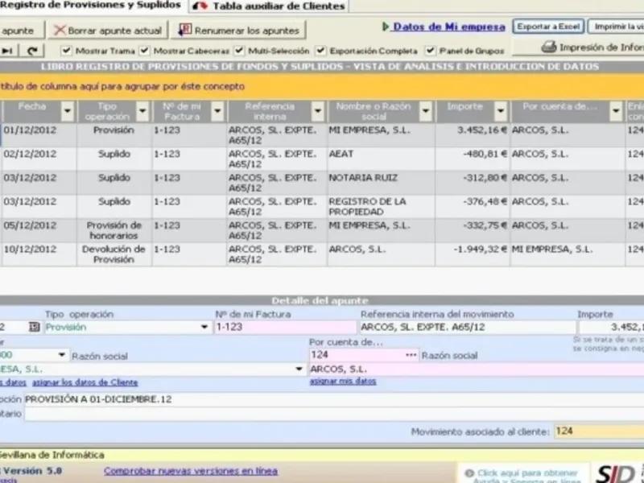The image size is (644, 483).
Task: Open the Fecha column filter dropdown
Action: point(68,111)
